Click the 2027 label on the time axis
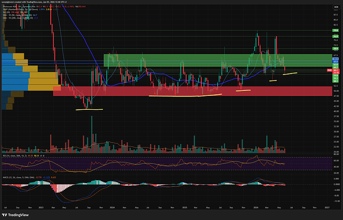Image resolution: width=343 pixels, height=220 pixels. coord(327,208)
